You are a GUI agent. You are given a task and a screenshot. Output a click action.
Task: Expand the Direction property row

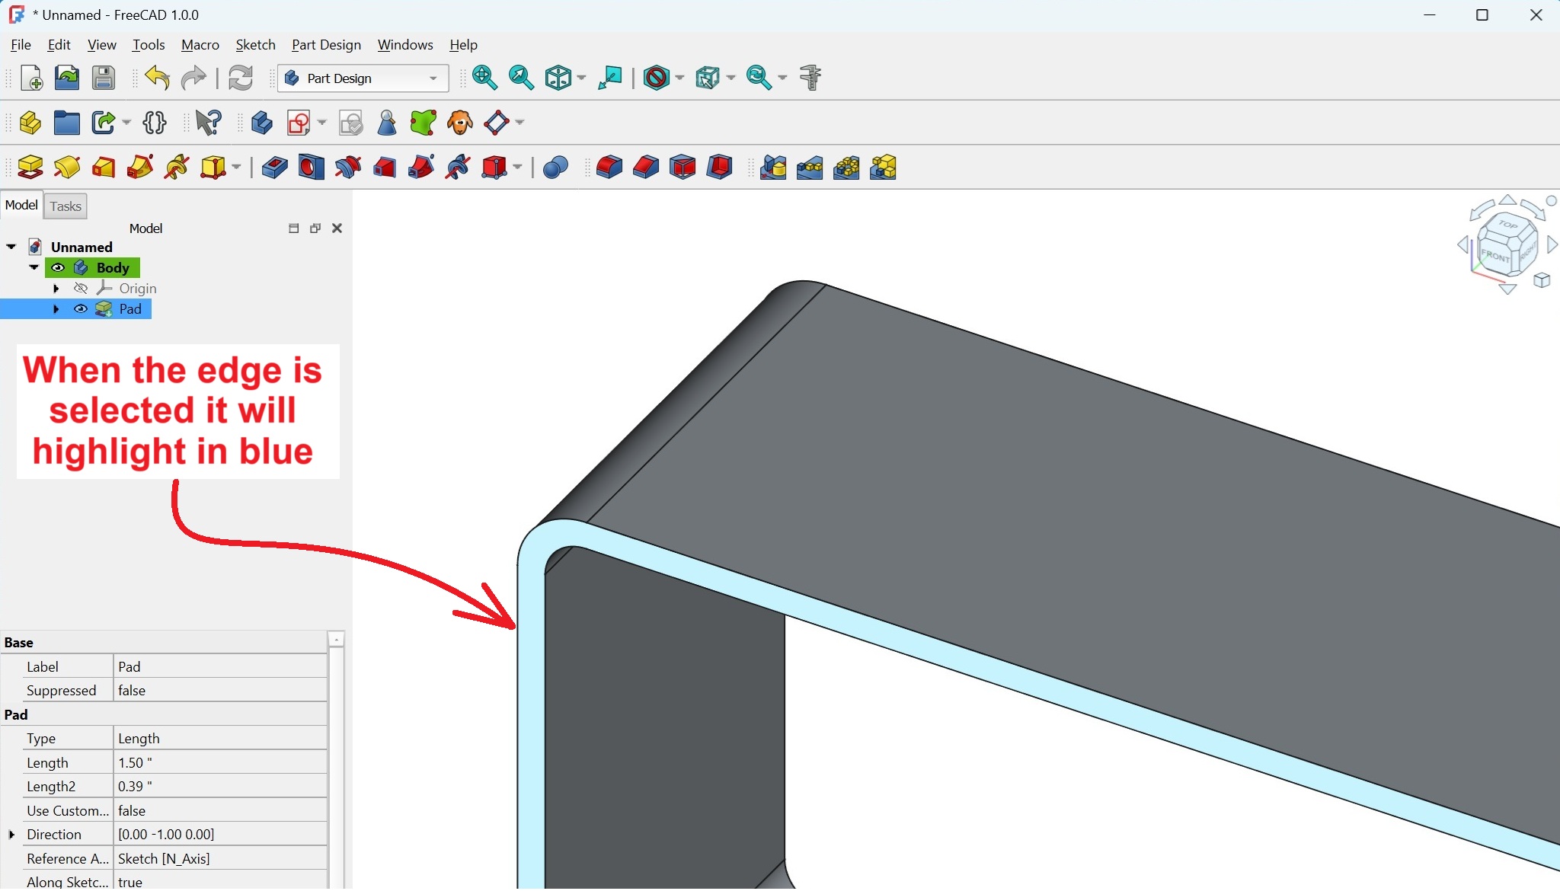pyautogui.click(x=11, y=835)
